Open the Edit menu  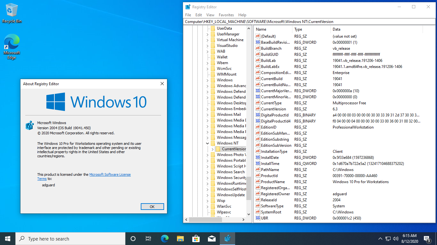pos(199,15)
